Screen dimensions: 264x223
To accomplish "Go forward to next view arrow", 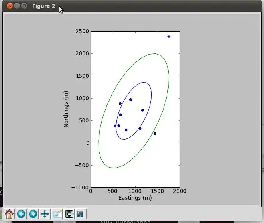I will click(x=33, y=214).
